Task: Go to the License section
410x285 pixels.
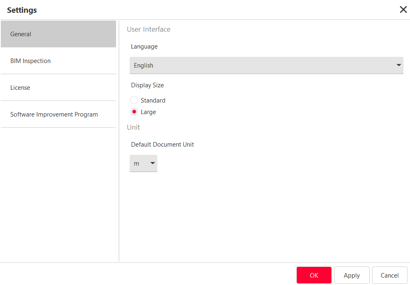Action: (x=58, y=88)
